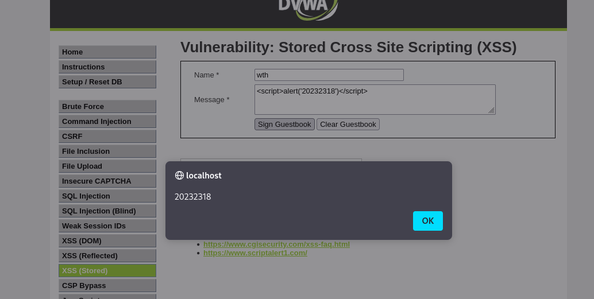Click the 20232318 alert message text

tap(193, 197)
